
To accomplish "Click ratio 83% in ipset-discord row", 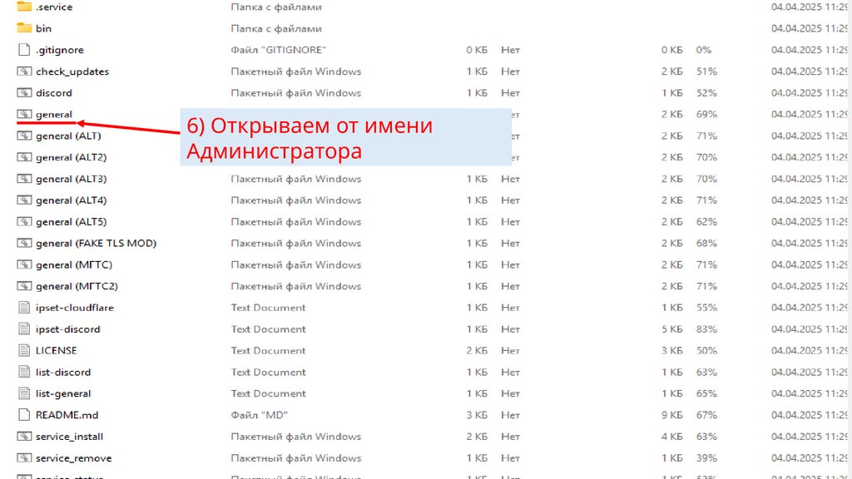I will pyautogui.click(x=706, y=329).
